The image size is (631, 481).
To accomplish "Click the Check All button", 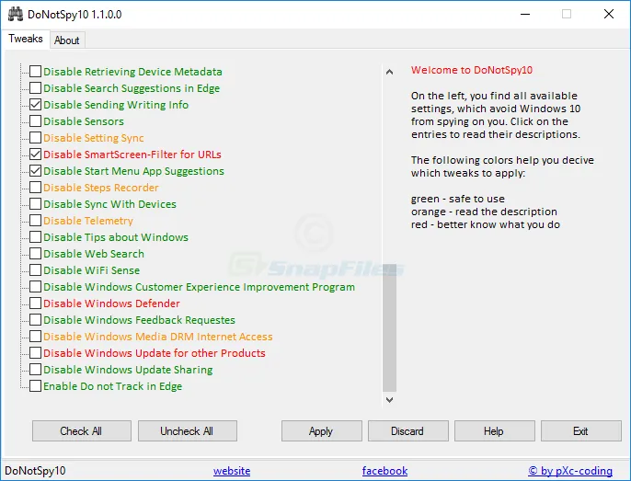I will [x=82, y=431].
